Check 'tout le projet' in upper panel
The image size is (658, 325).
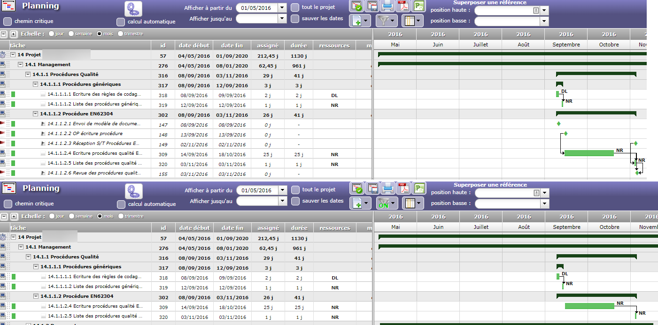tap(295, 8)
